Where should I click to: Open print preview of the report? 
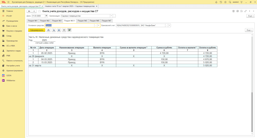pos(54,30)
